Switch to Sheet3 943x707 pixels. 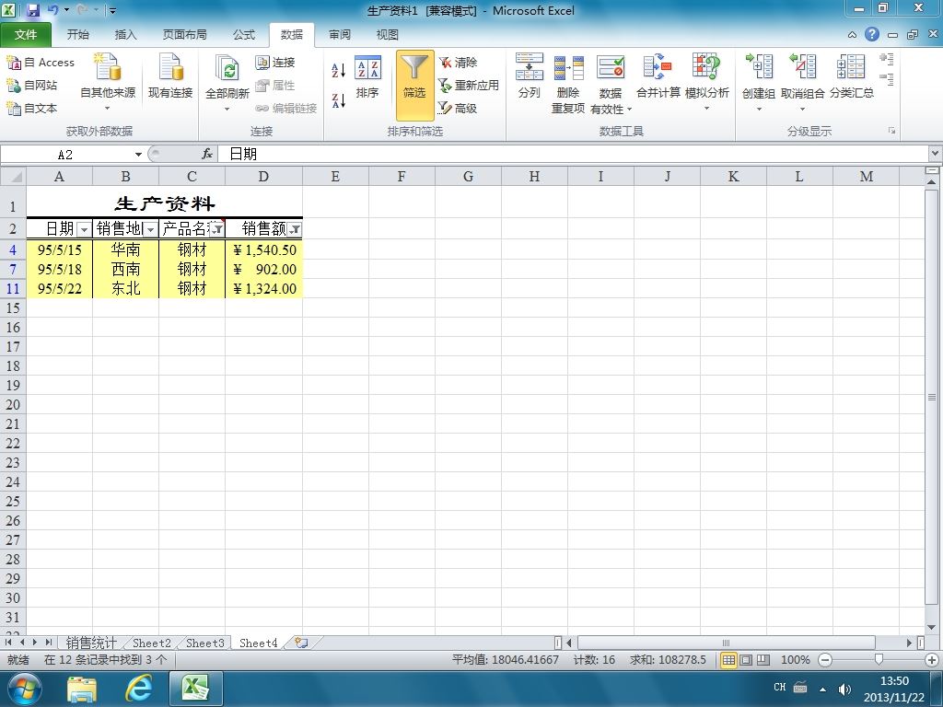[x=205, y=643]
